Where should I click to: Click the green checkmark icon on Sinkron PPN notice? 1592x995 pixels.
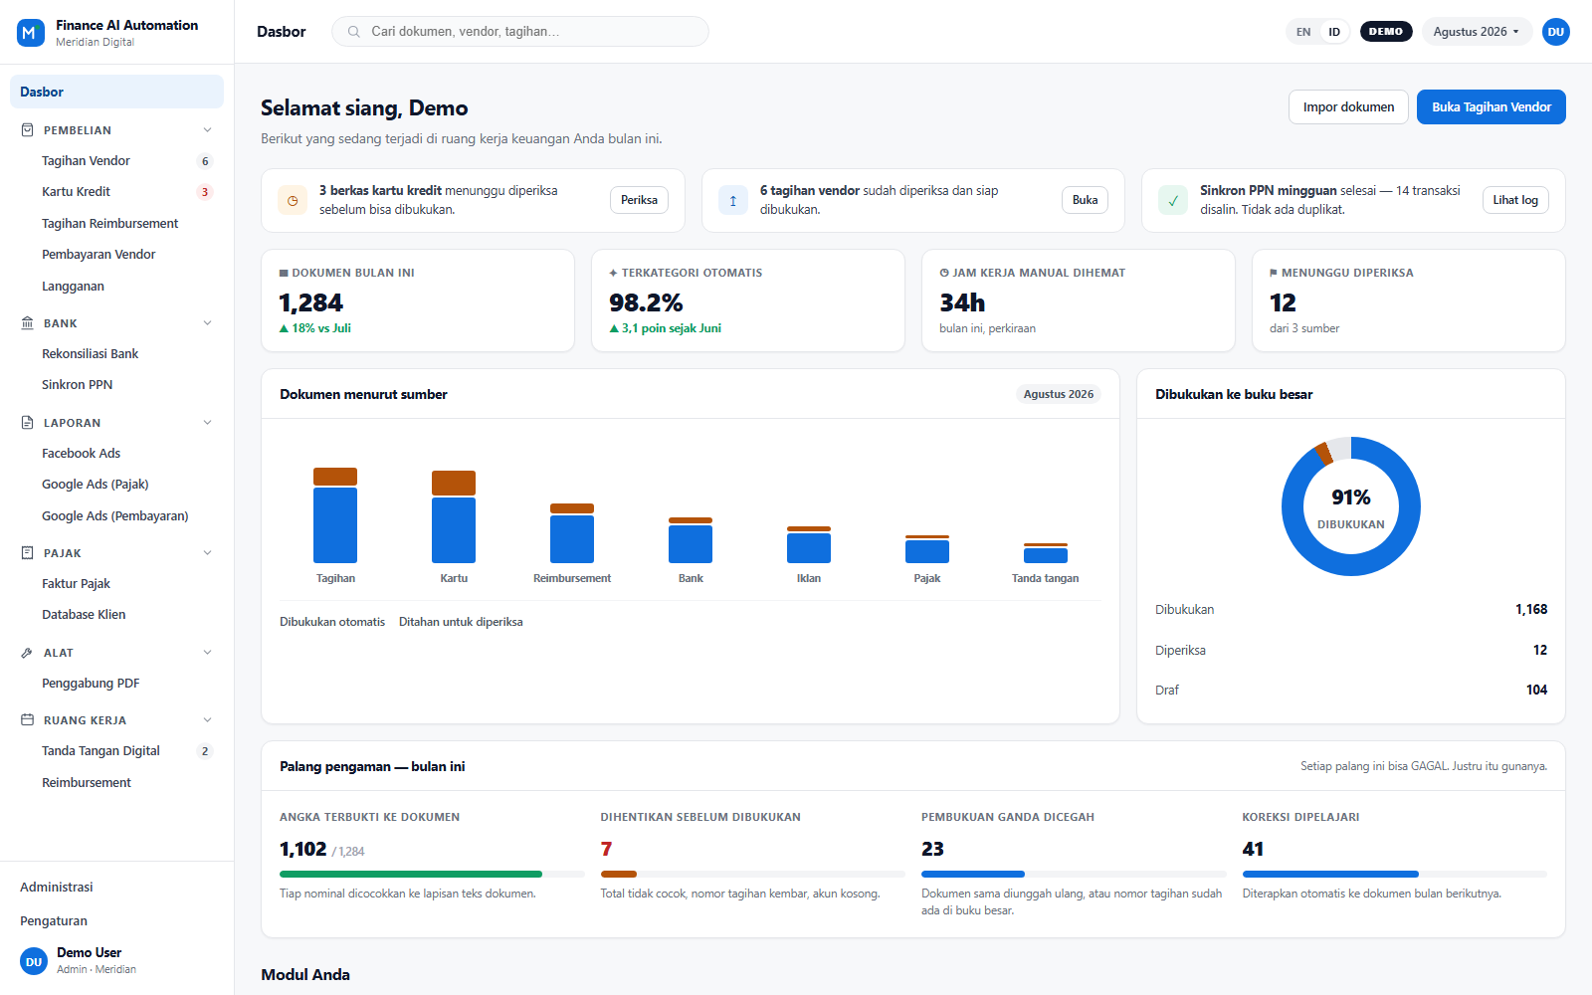1173,200
